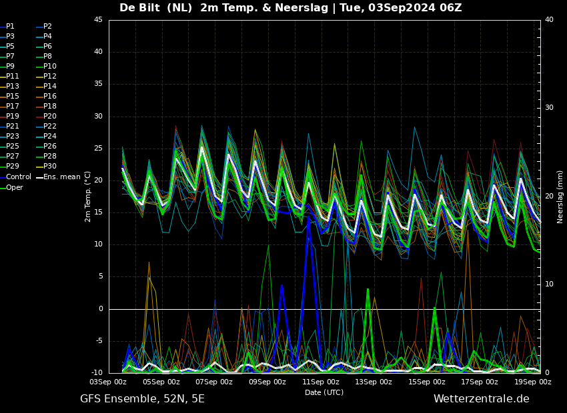The height and width of the screenshot is (413, 567).
Task: Click the 45 value on temperature axis
Action: 99,20
